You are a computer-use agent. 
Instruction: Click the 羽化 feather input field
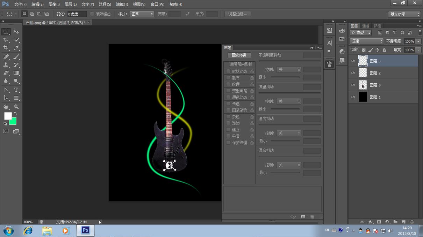click(x=77, y=14)
